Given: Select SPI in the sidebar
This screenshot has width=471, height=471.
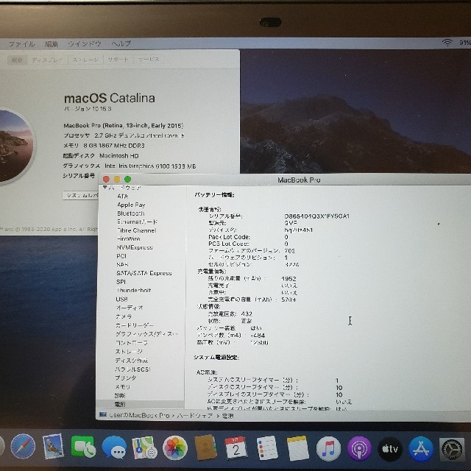Looking at the screenshot, I should pyautogui.click(x=121, y=282).
